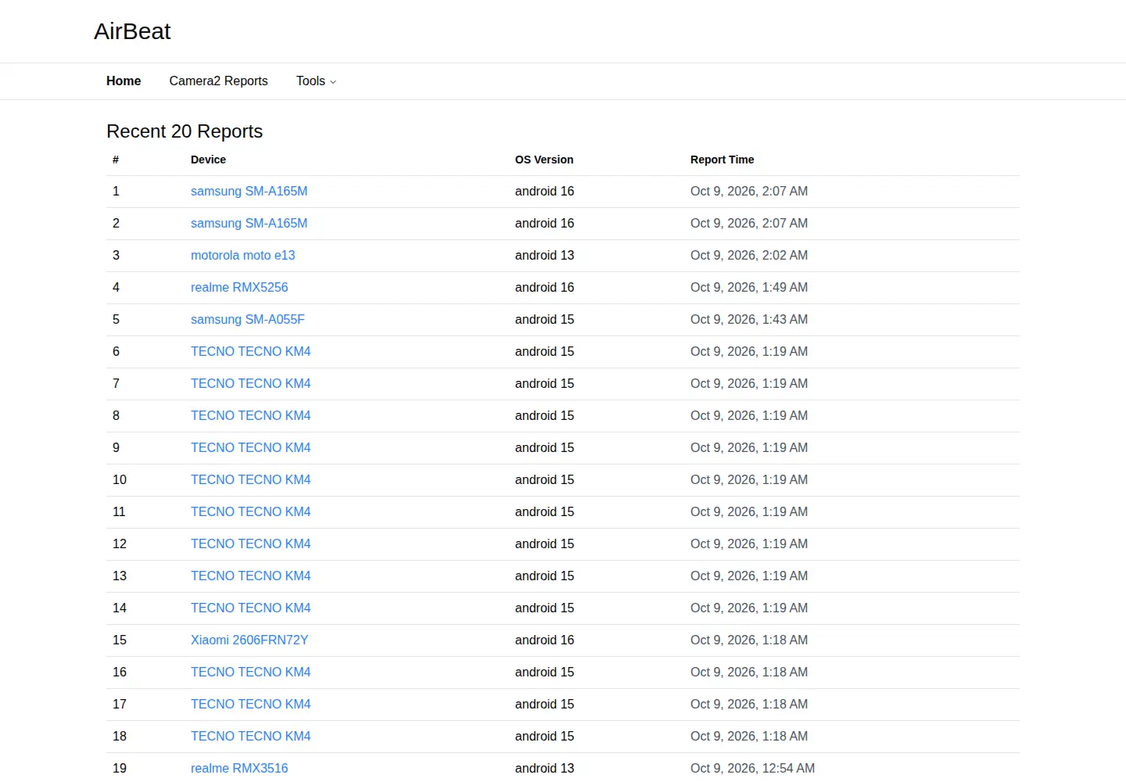Screen dimensions: 1126x782
Task: Select the Oct 9, 2026, 1:49 AM timestamp
Action: coord(749,288)
